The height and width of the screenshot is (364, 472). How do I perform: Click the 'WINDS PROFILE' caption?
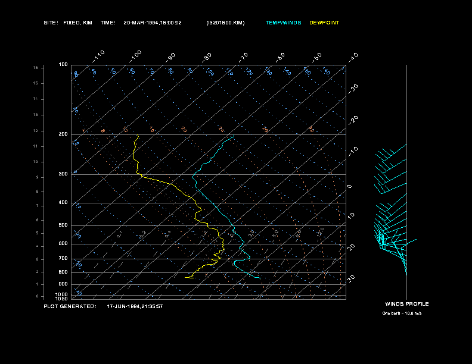(x=407, y=304)
